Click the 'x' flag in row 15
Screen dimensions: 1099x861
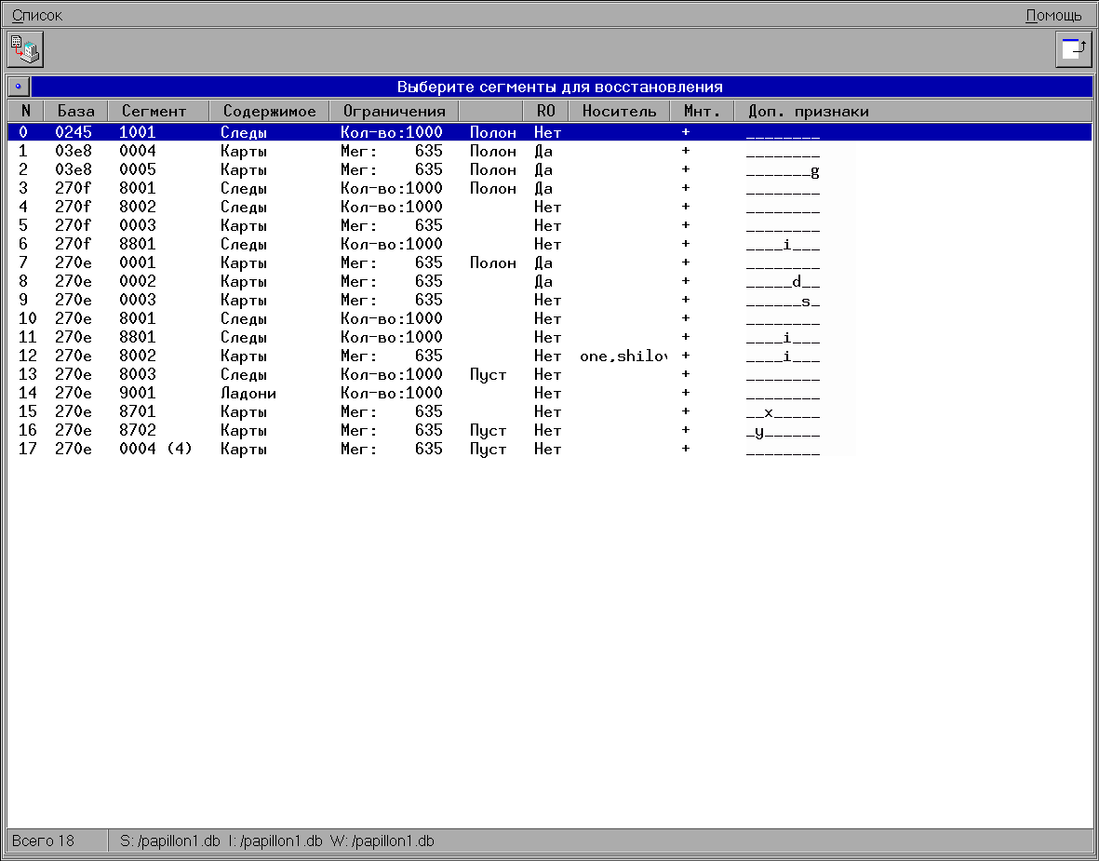769,411
